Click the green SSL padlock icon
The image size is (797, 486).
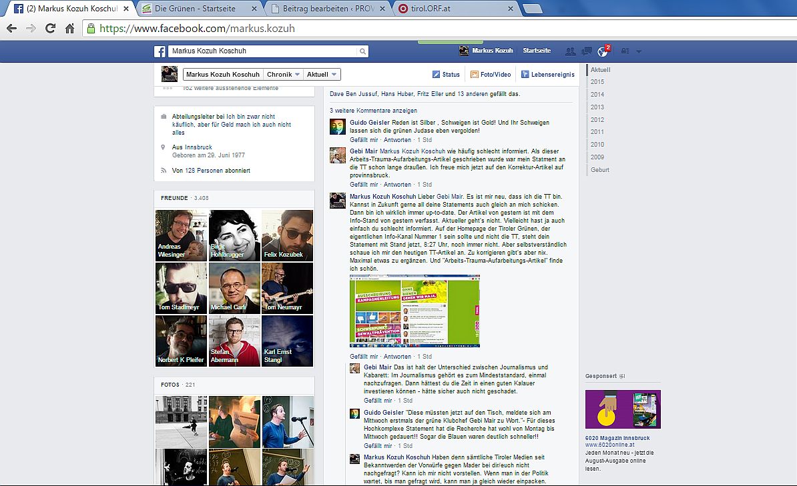[91, 29]
